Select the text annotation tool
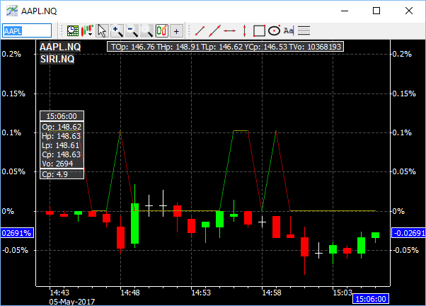 point(289,30)
